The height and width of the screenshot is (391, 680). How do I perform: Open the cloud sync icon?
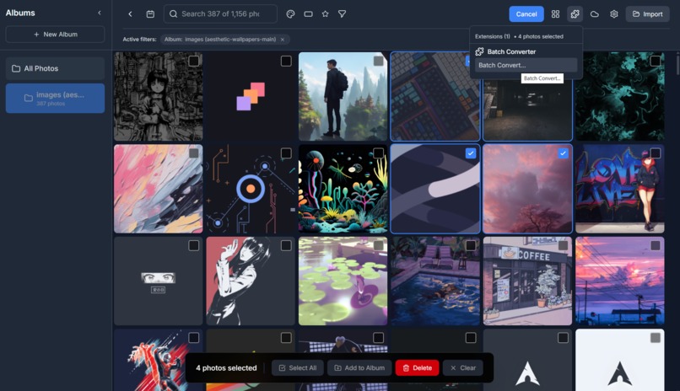pos(595,13)
